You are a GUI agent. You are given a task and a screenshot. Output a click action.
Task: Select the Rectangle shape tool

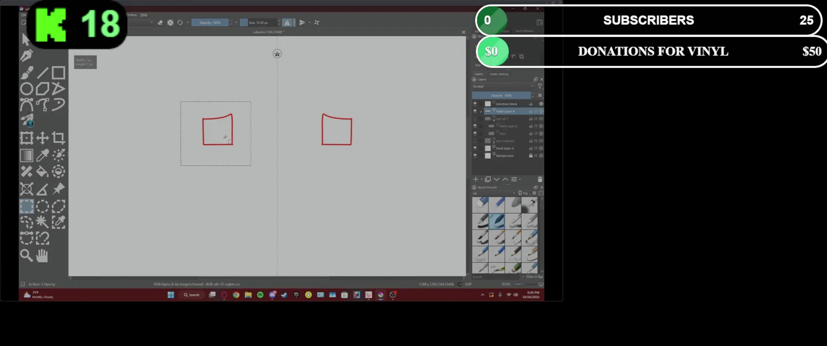(x=58, y=73)
